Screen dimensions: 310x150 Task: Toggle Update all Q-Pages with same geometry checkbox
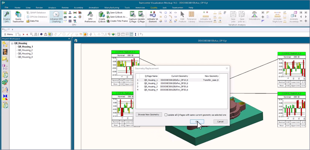[x=166, y=115]
